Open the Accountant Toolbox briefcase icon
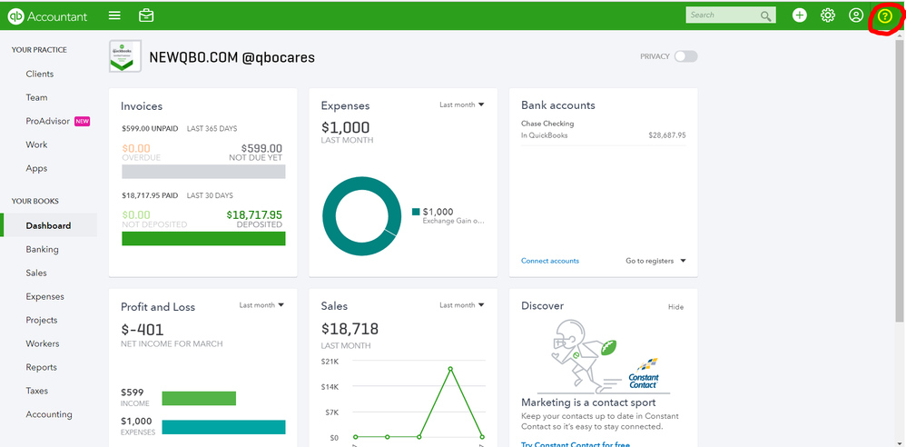906x447 pixels. pos(146,15)
